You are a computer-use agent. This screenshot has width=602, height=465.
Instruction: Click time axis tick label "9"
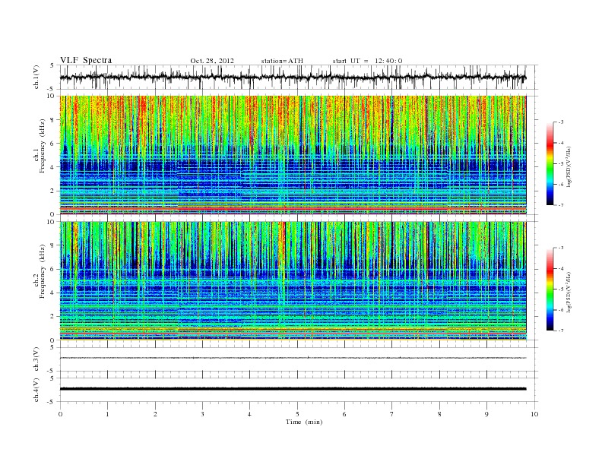pyautogui.click(x=486, y=414)
